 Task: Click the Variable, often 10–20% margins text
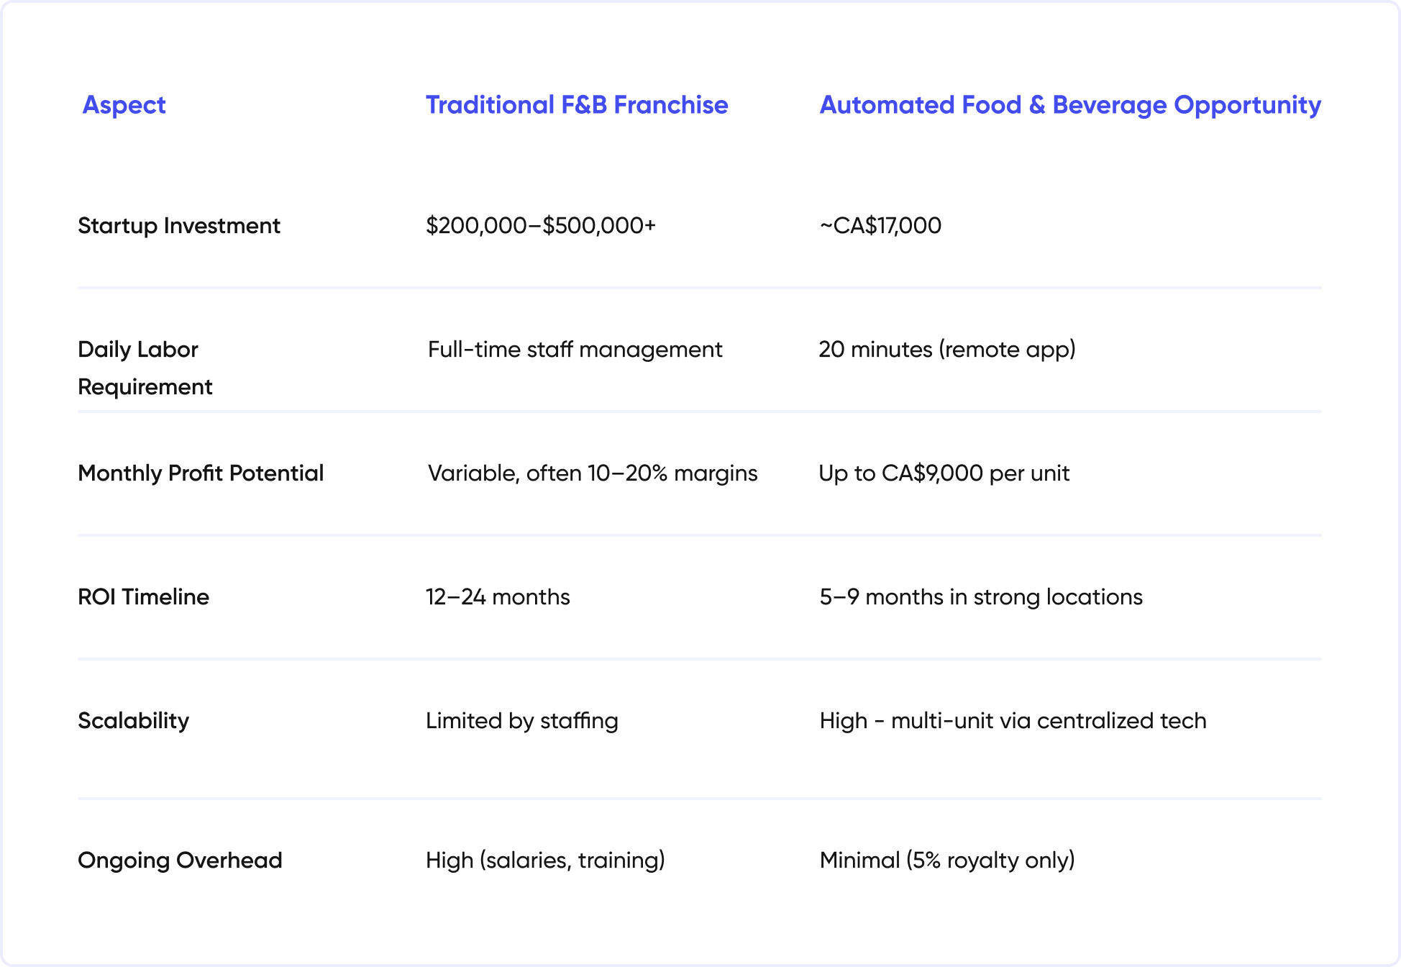click(593, 473)
